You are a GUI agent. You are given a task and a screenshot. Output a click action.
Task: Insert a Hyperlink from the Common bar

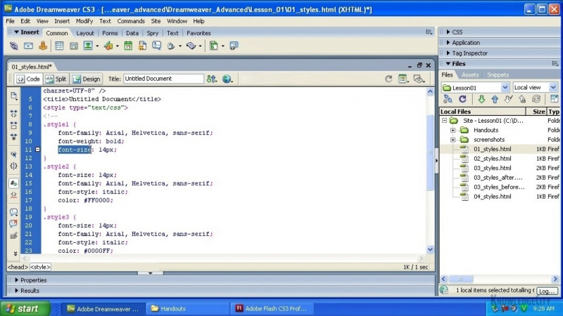coord(13,46)
